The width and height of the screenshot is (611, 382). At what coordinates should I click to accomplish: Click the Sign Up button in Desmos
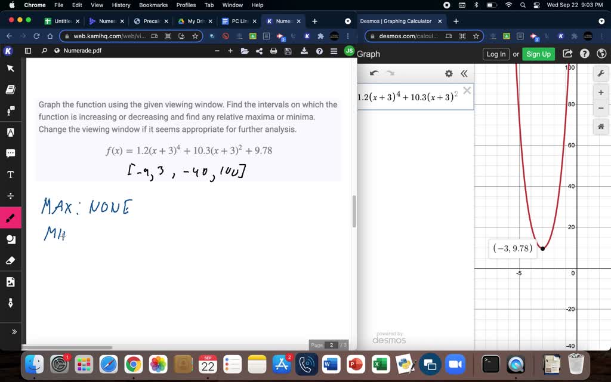538,54
